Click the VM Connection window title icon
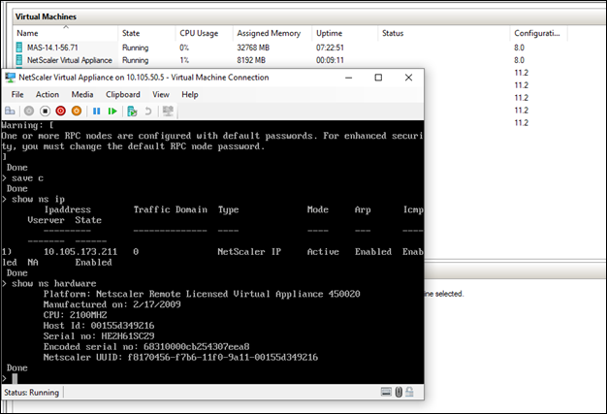Image resolution: width=607 pixels, height=414 pixels. (x=10, y=78)
